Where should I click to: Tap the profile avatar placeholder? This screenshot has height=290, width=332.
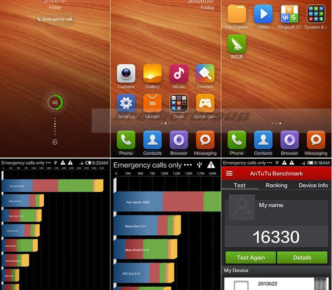point(242,207)
